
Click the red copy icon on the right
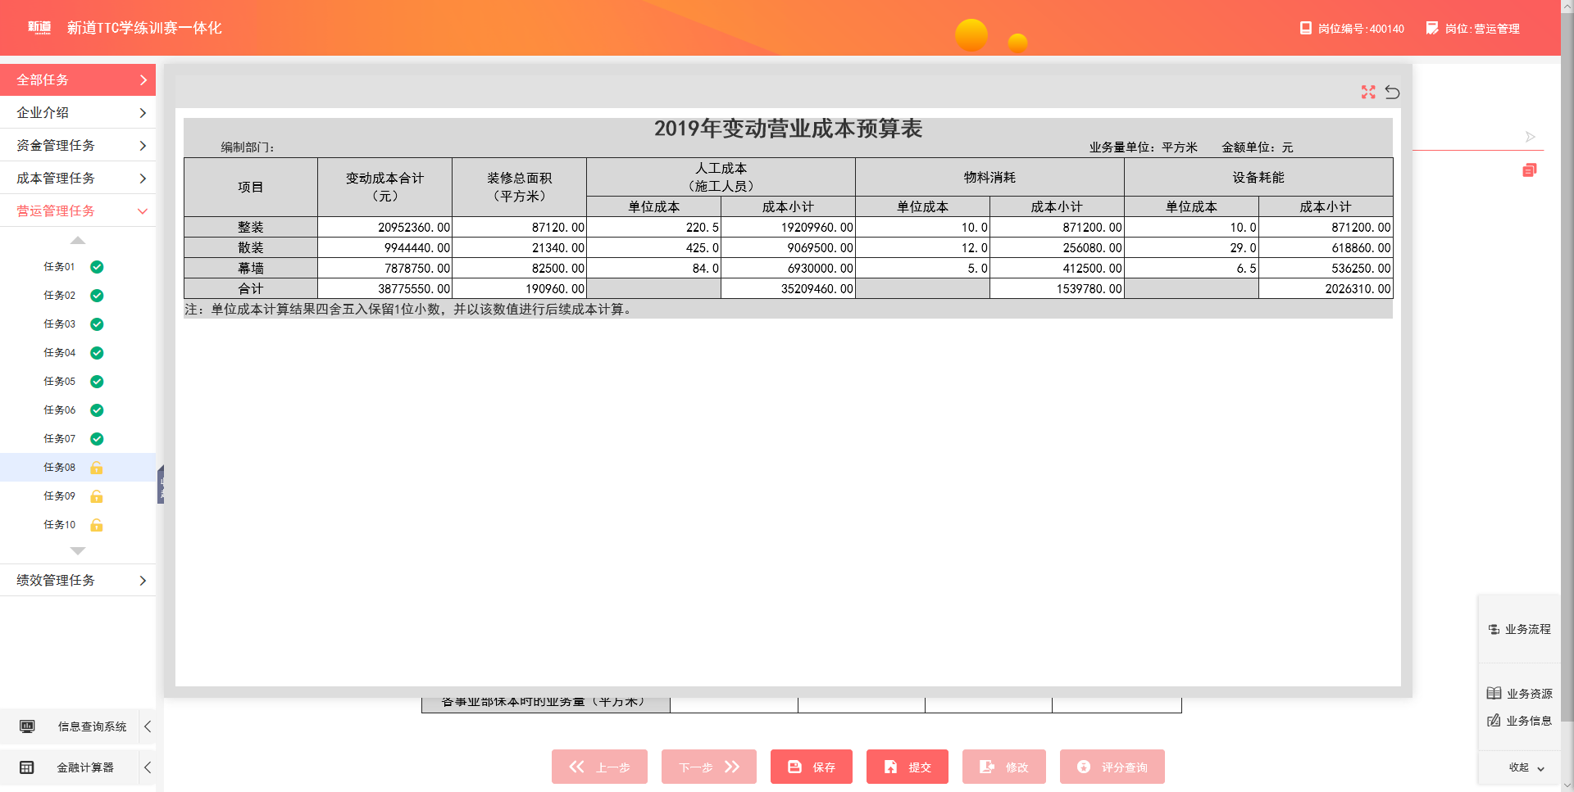click(x=1529, y=170)
